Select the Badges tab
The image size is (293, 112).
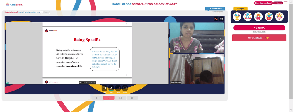[x=240, y=9]
